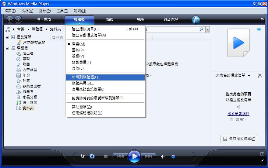Click the 儲存播放清單(S) button
268x168 pixels.
[x=238, y=139]
